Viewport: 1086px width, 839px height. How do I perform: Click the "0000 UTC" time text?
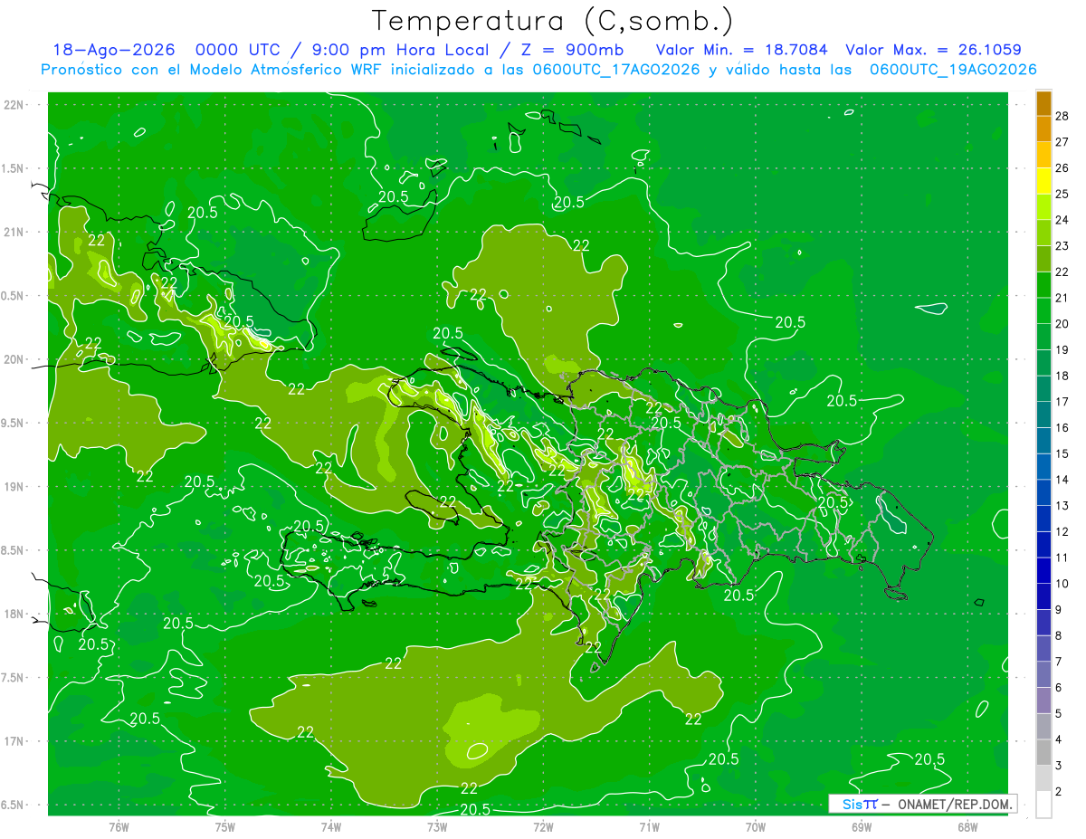coord(238,51)
